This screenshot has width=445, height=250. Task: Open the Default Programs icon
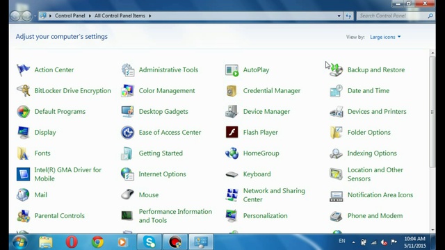23,111
